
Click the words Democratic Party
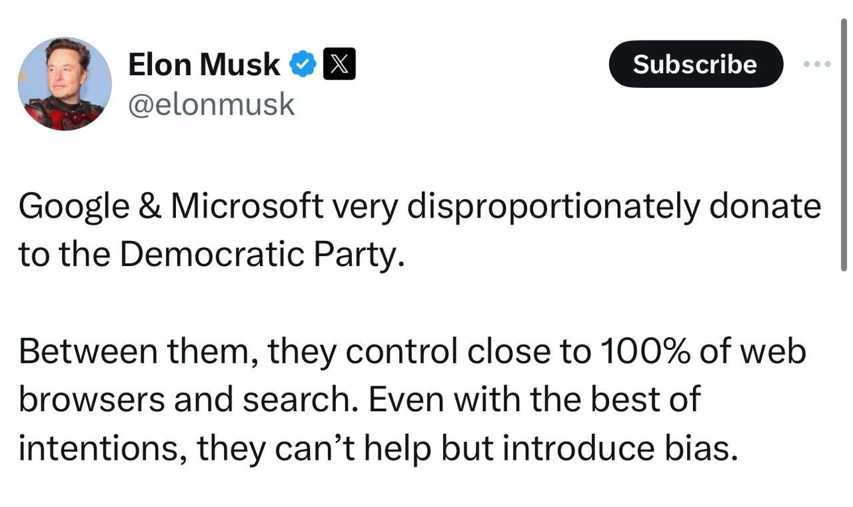(x=262, y=254)
